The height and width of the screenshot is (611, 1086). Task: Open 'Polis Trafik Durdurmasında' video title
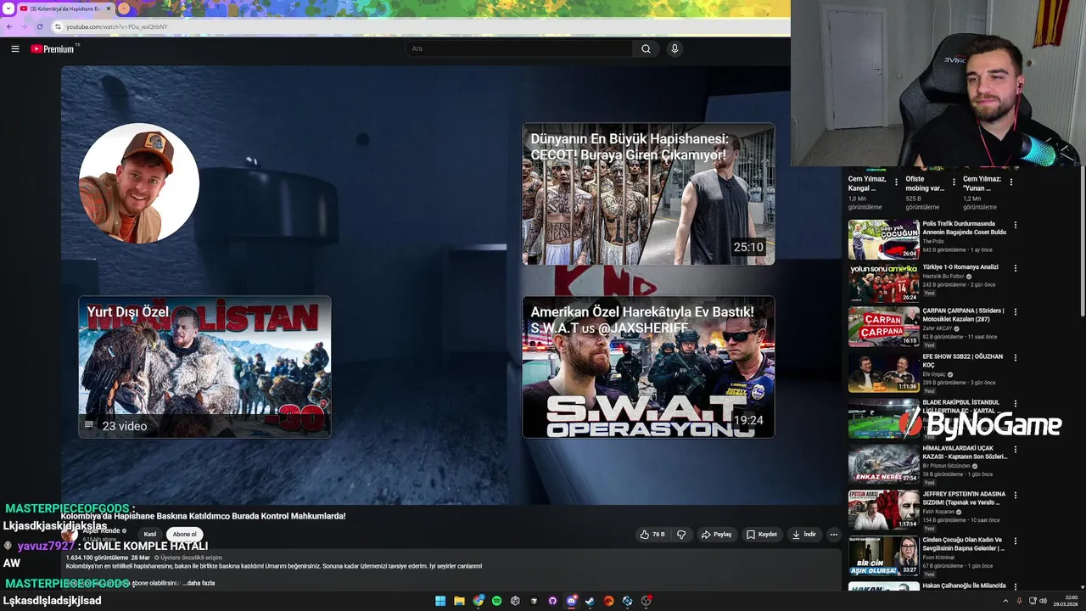[x=964, y=227]
